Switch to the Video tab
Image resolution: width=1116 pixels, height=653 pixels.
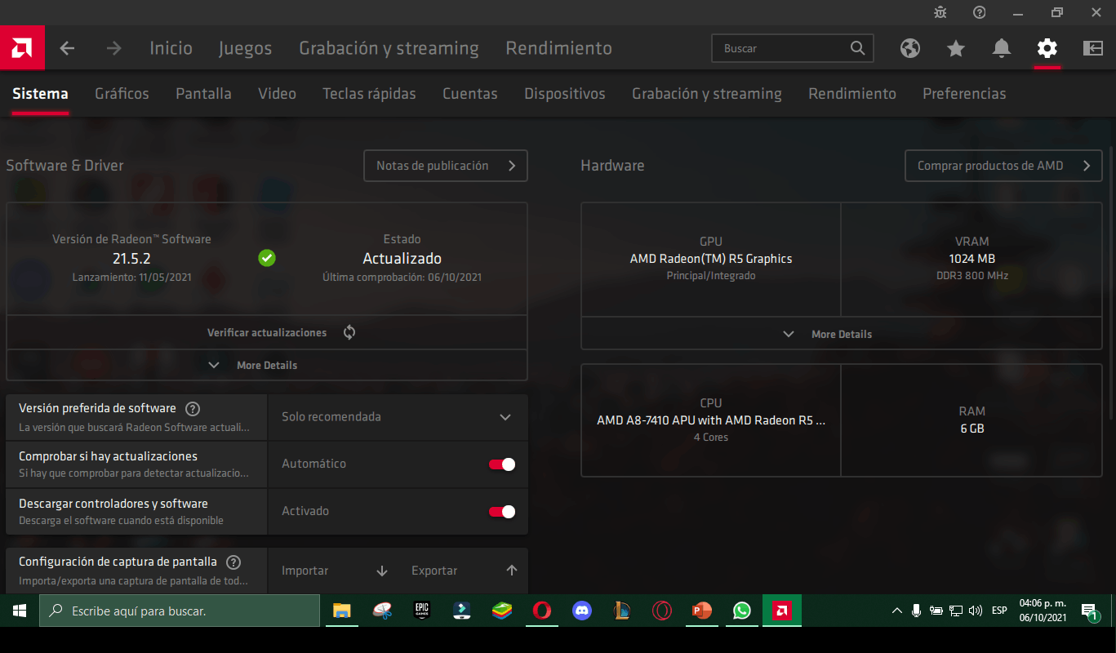point(278,94)
